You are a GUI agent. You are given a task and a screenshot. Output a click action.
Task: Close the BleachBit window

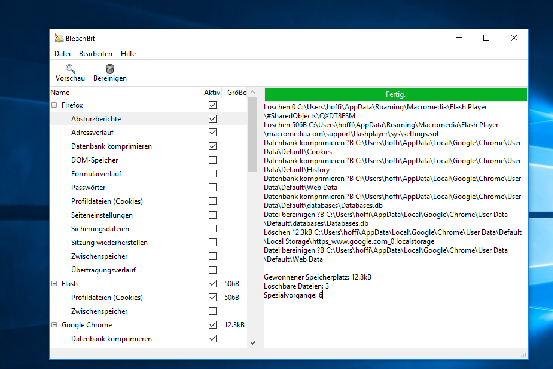(514, 38)
